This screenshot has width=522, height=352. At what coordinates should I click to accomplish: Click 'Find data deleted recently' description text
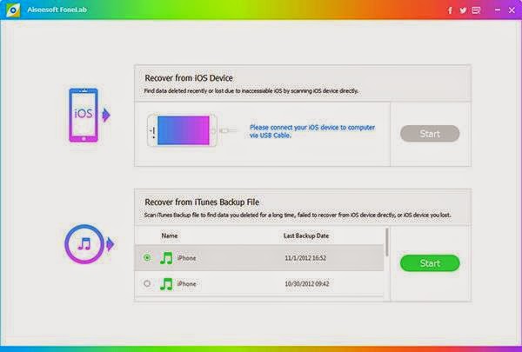coord(251,91)
